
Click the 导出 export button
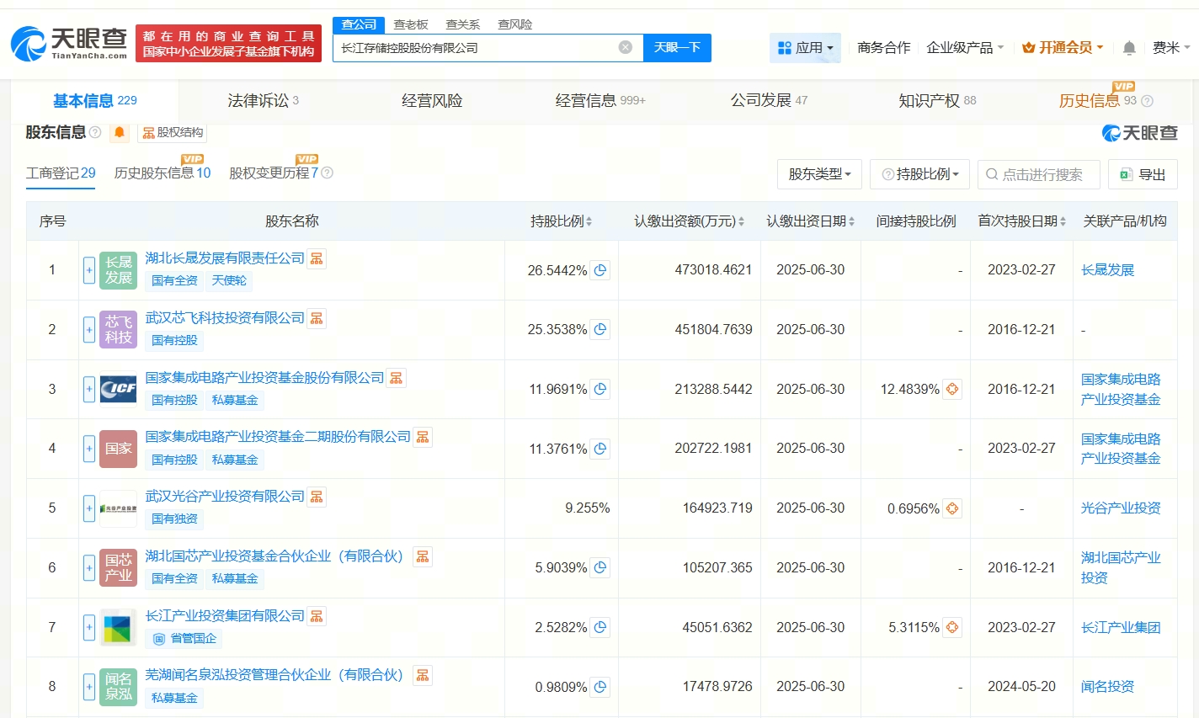point(1143,174)
